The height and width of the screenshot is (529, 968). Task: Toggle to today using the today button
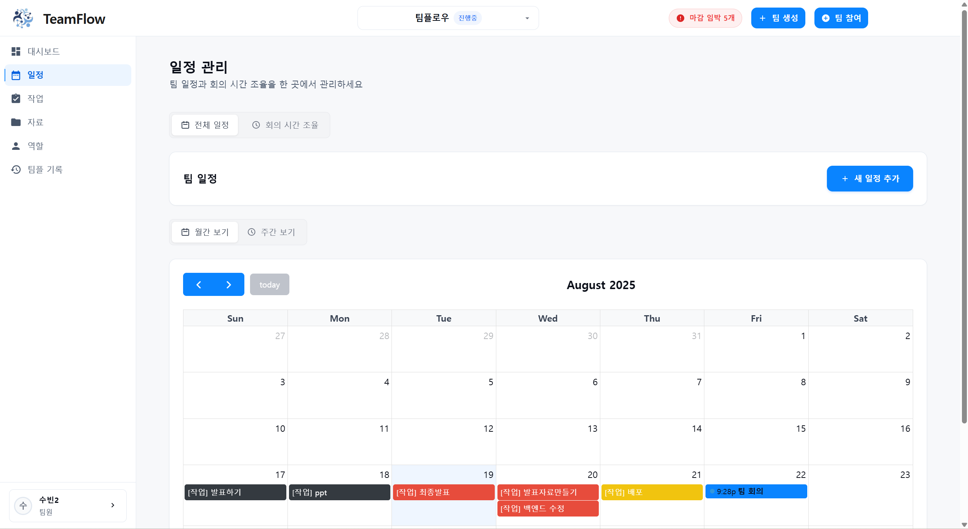(x=269, y=284)
